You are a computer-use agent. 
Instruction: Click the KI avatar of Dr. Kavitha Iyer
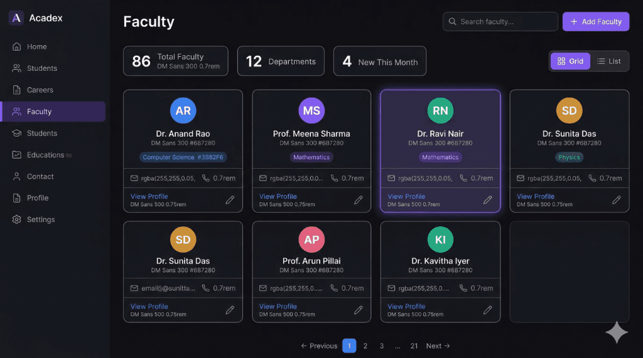coord(440,240)
